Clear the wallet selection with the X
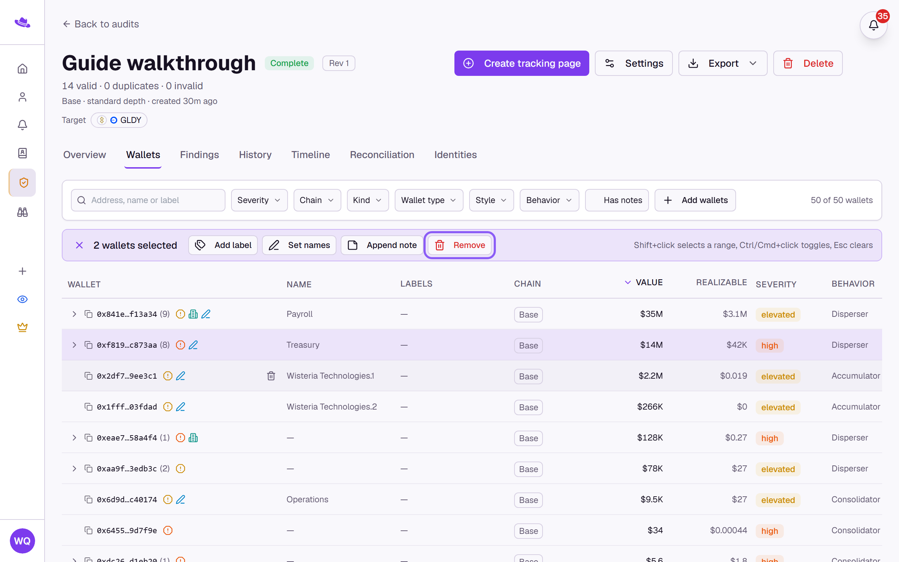 [x=79, y=245]
